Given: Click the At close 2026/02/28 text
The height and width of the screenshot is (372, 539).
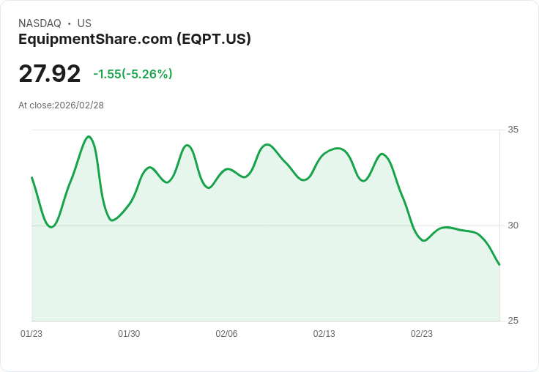Looking at the screenshot, I should [x=61, y=105].
